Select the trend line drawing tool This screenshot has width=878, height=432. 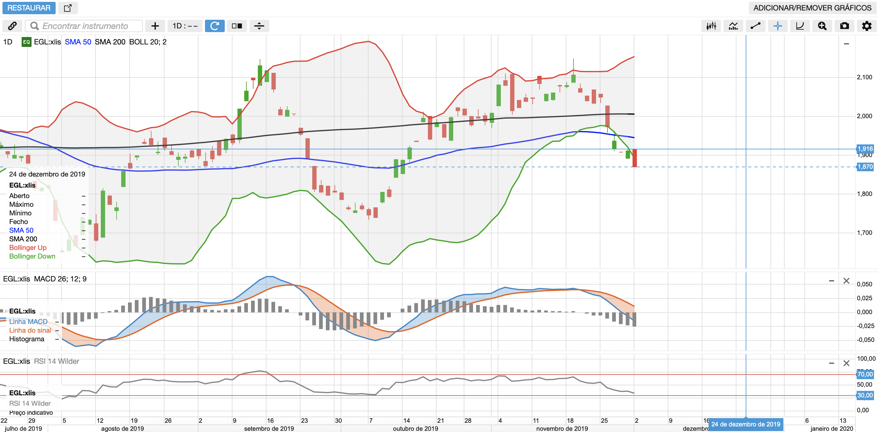click(755, 26)
